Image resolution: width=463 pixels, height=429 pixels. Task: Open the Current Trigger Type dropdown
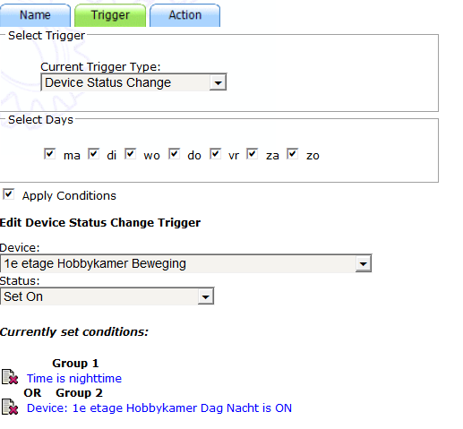(x=133, y=82)
